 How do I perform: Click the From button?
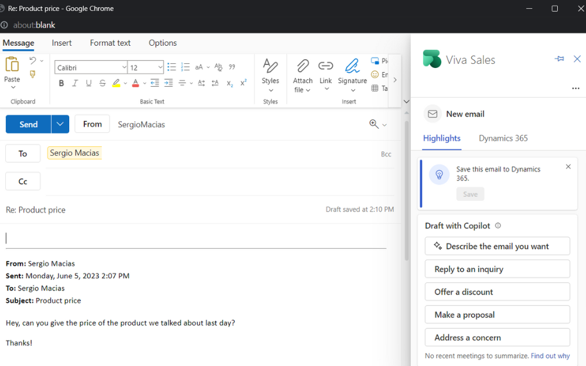93,124
